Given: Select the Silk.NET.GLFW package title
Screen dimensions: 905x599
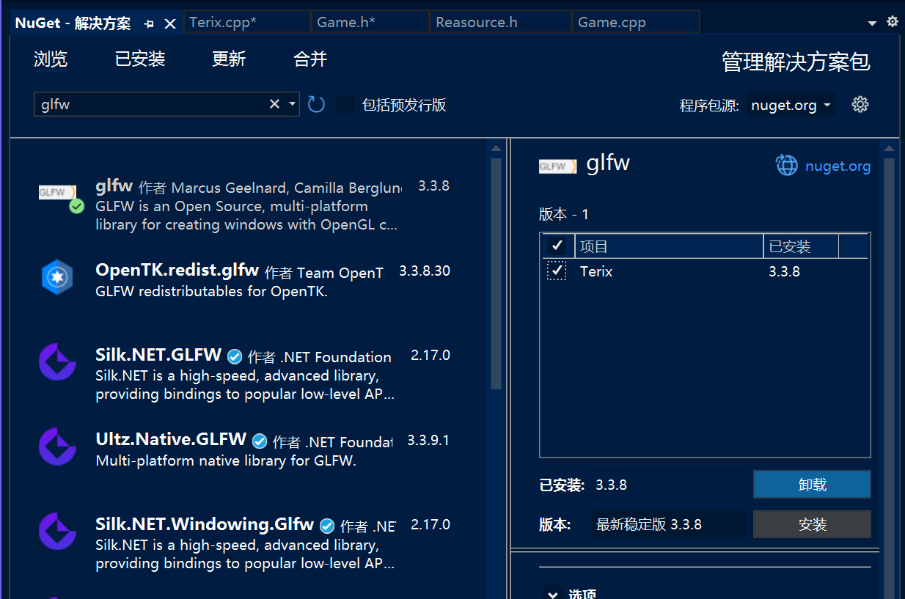Looking at the screenshot, I should click(x=158, y=355).
